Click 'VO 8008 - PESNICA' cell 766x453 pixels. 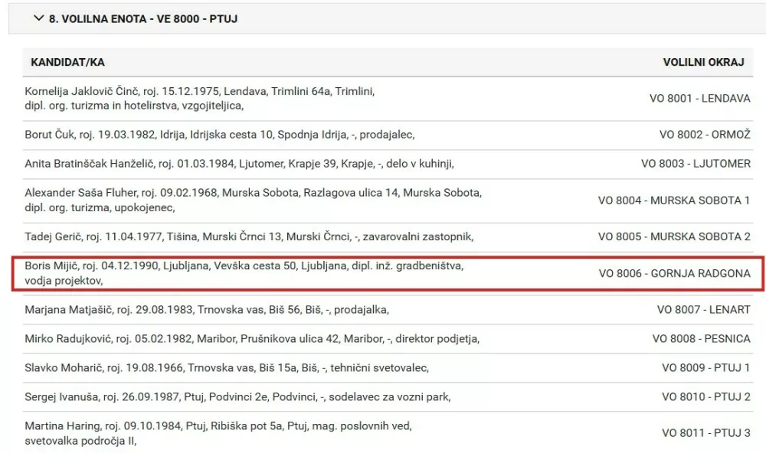pyautogui.click(x=701, y=339)
